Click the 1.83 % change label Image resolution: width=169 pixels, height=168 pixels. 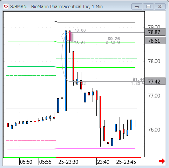(x=138, y=83)
